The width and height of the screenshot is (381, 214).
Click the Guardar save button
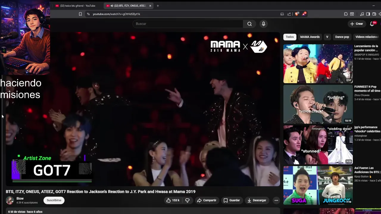[x=232, y=200]
